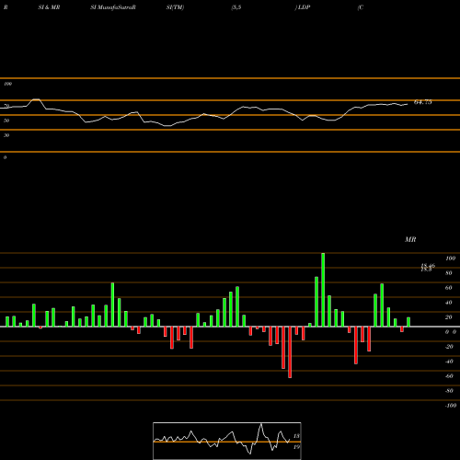Image resolution: width=460 pixels, height=460 pixels.
Task: Click the 'SI MunafaSutraR' header text
Action: (x=113, y=7)
